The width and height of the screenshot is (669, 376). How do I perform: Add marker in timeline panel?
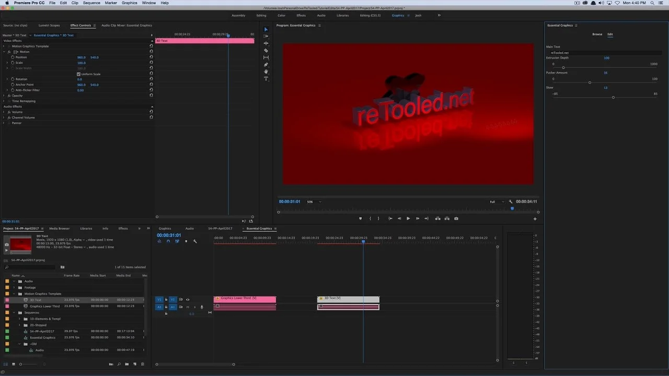point(186,241)
